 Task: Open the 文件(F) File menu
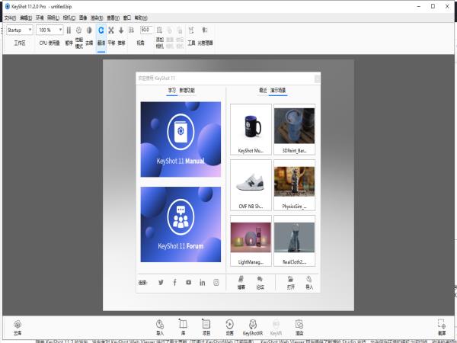click(x=10, y=18)
